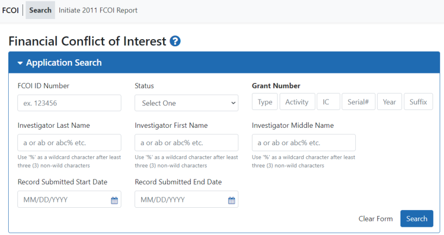Focus the Investigator Middle Name field
The width and height of the screenshot is (444, 235).
coord(304,143)
